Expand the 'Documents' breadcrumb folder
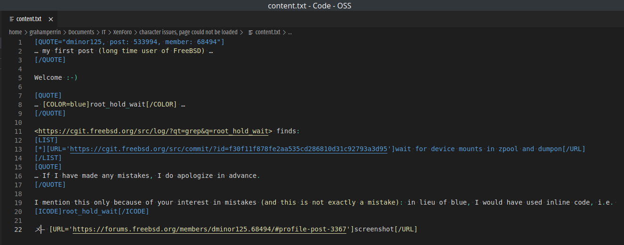 pyautogui.click(x=81, y=32)
